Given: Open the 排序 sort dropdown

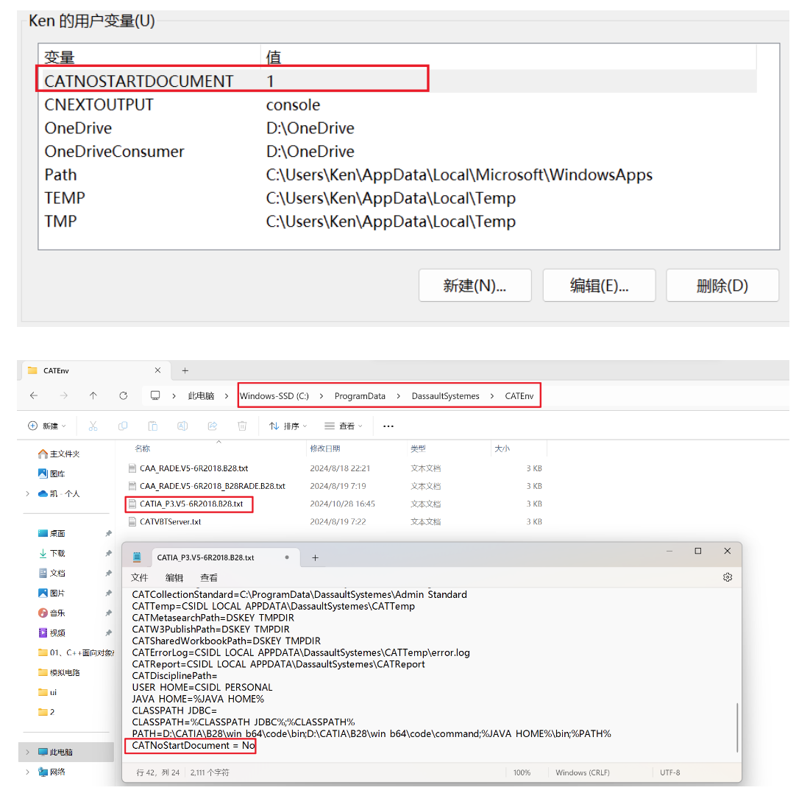Looking at the screenshot, I should [x=288, y=426].
